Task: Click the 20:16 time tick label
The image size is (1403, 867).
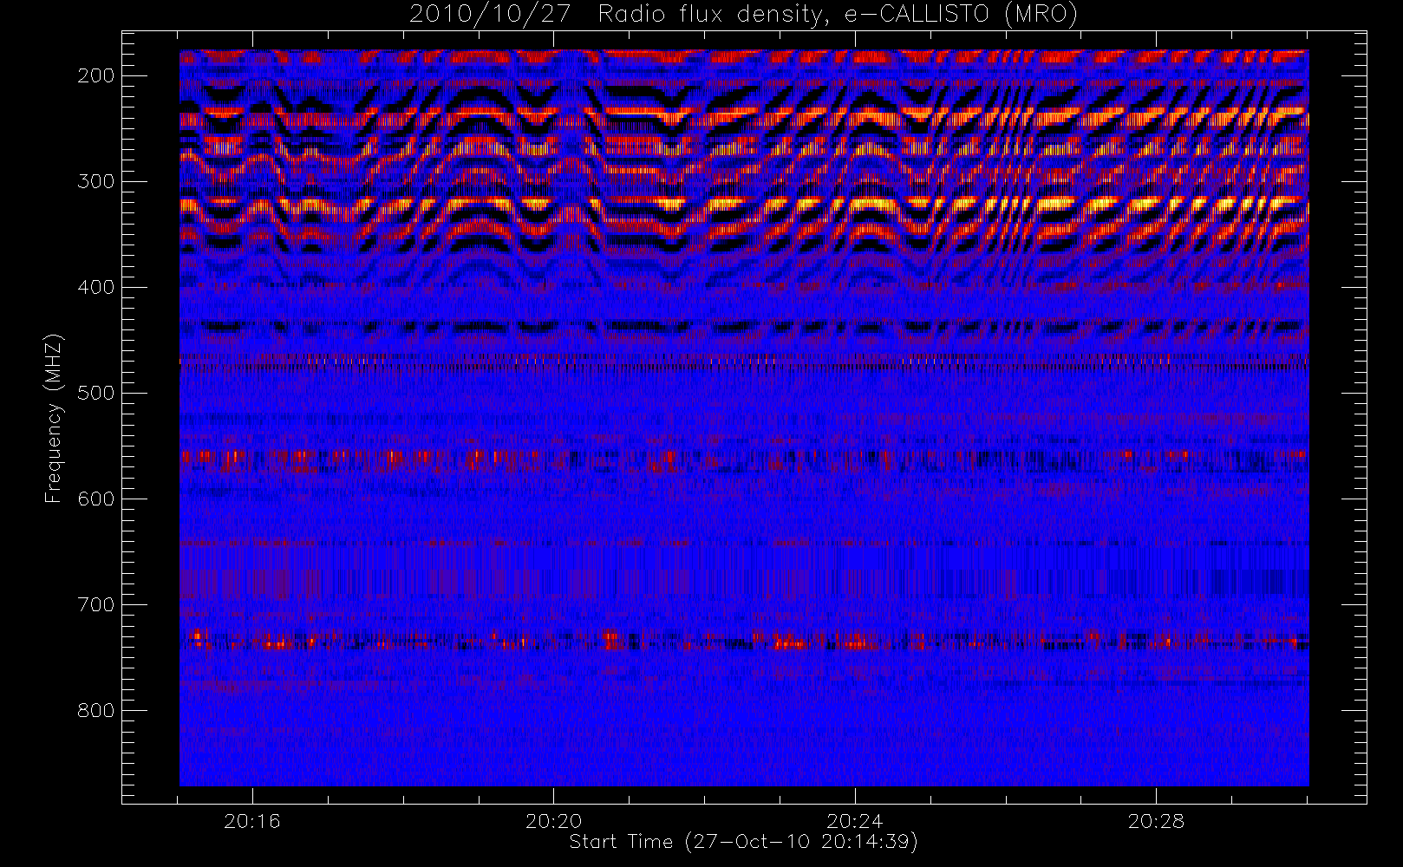Action: pyautogui.click(x=252, y=821)
